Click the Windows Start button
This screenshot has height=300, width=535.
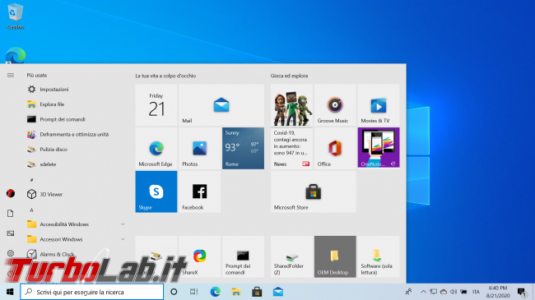[x=10, y=292]
